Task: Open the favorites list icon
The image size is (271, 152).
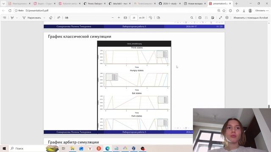Action: click(238, 11)
